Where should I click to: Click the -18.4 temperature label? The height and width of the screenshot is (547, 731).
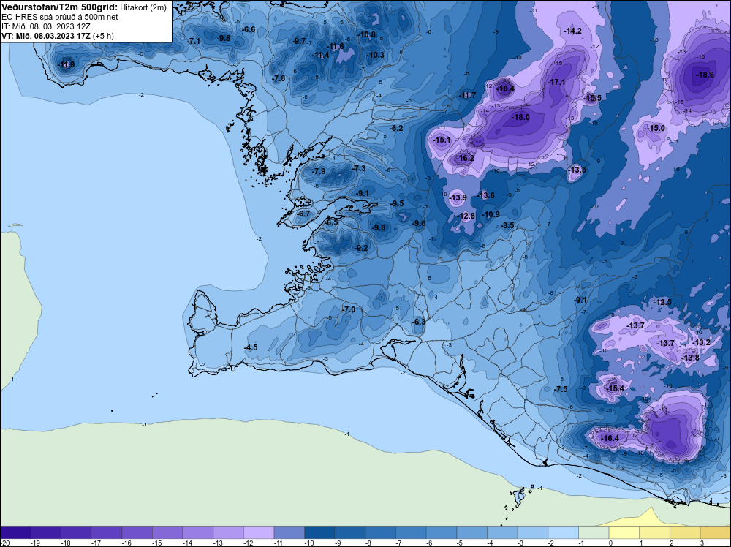pos(506,88)
